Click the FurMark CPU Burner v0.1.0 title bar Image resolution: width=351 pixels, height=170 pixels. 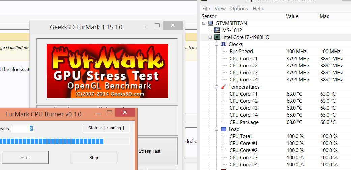coord(43,114)
